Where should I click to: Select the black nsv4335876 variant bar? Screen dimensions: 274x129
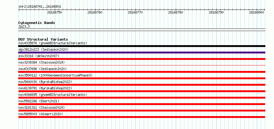click(x=142, y=46)
